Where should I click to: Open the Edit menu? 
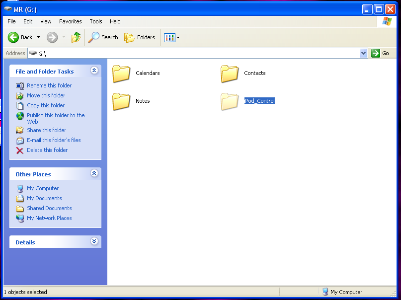point(28,21)
